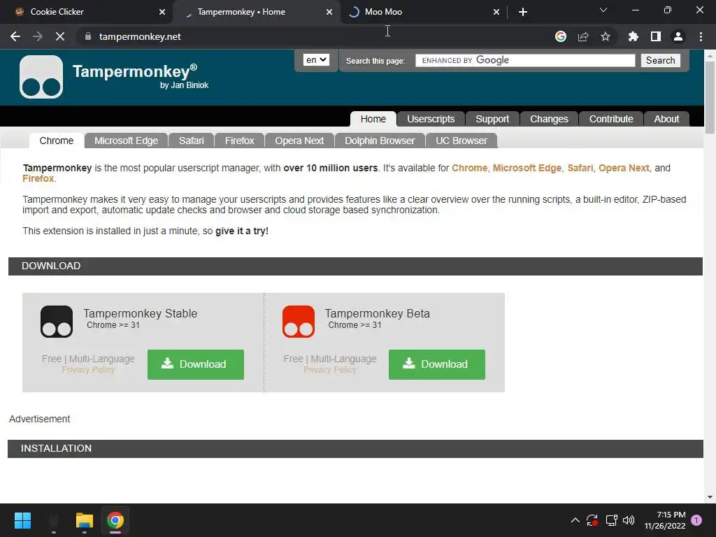
Task: Focus the Google search this page field
Action: tap(525, 60)
